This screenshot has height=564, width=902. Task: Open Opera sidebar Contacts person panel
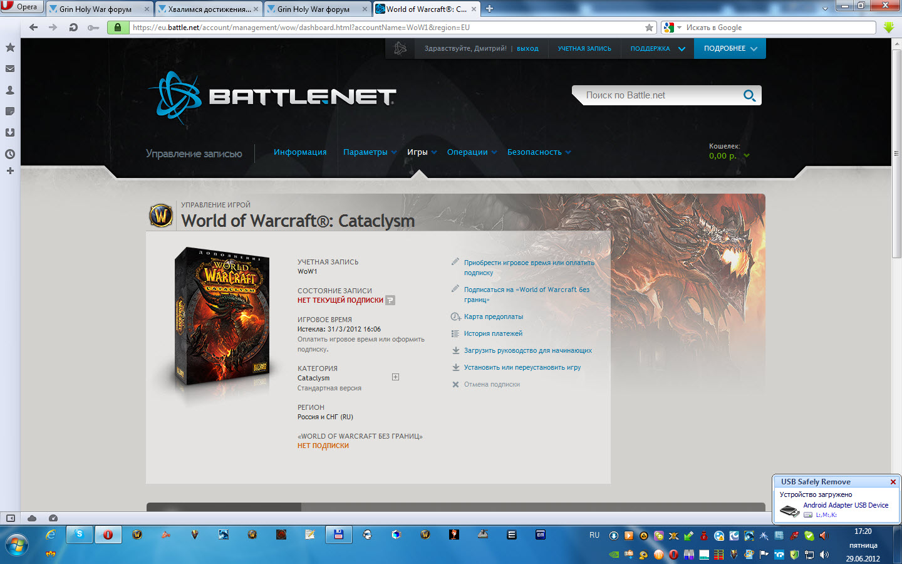coord(10,90)
